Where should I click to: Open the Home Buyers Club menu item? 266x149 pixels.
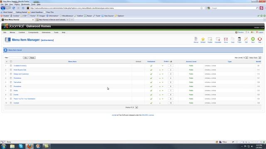coord(20,70)
